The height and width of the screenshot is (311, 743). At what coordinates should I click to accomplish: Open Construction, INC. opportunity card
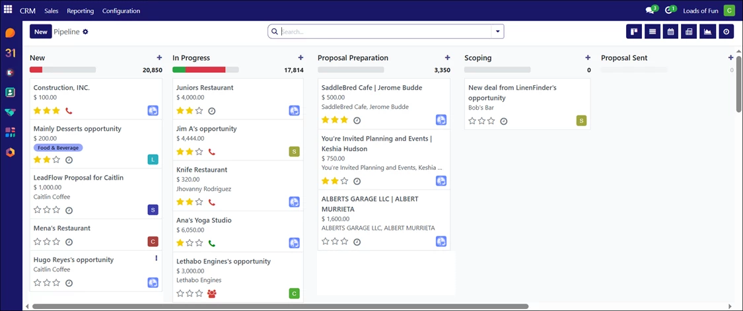click(x=96, y=98)
